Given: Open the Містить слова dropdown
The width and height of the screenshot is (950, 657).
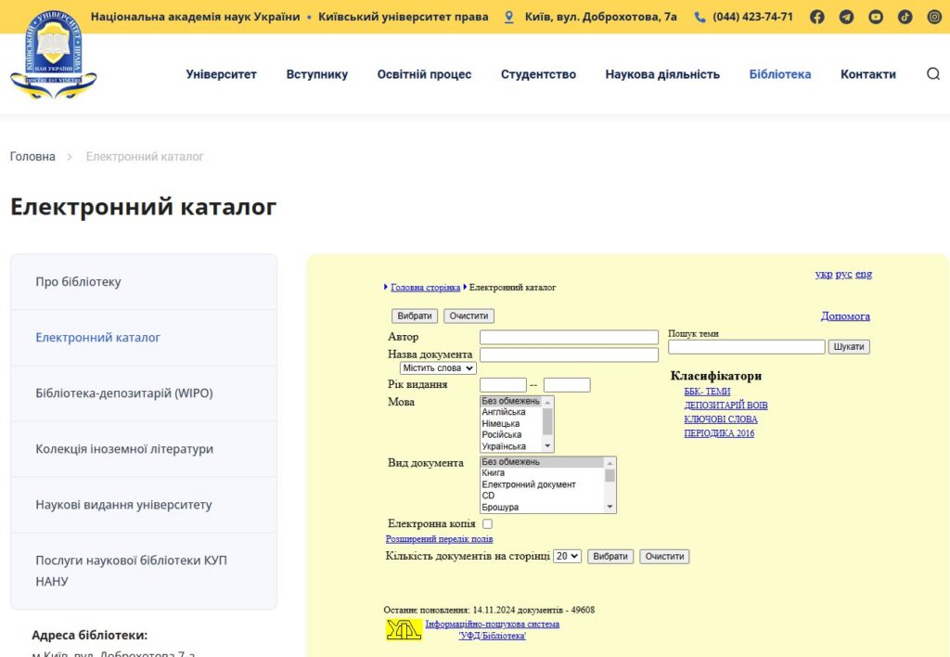Looking at the screenshot, I should [x=431, y=368].
